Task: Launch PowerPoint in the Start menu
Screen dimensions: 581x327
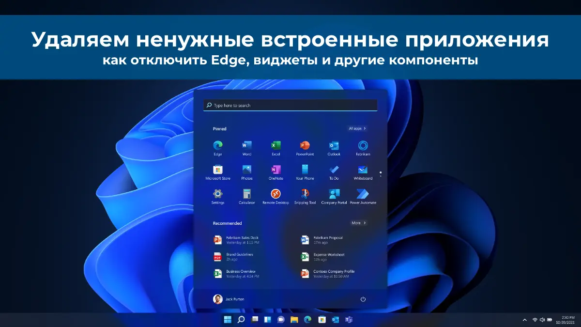Action: (x=305, y=146)
